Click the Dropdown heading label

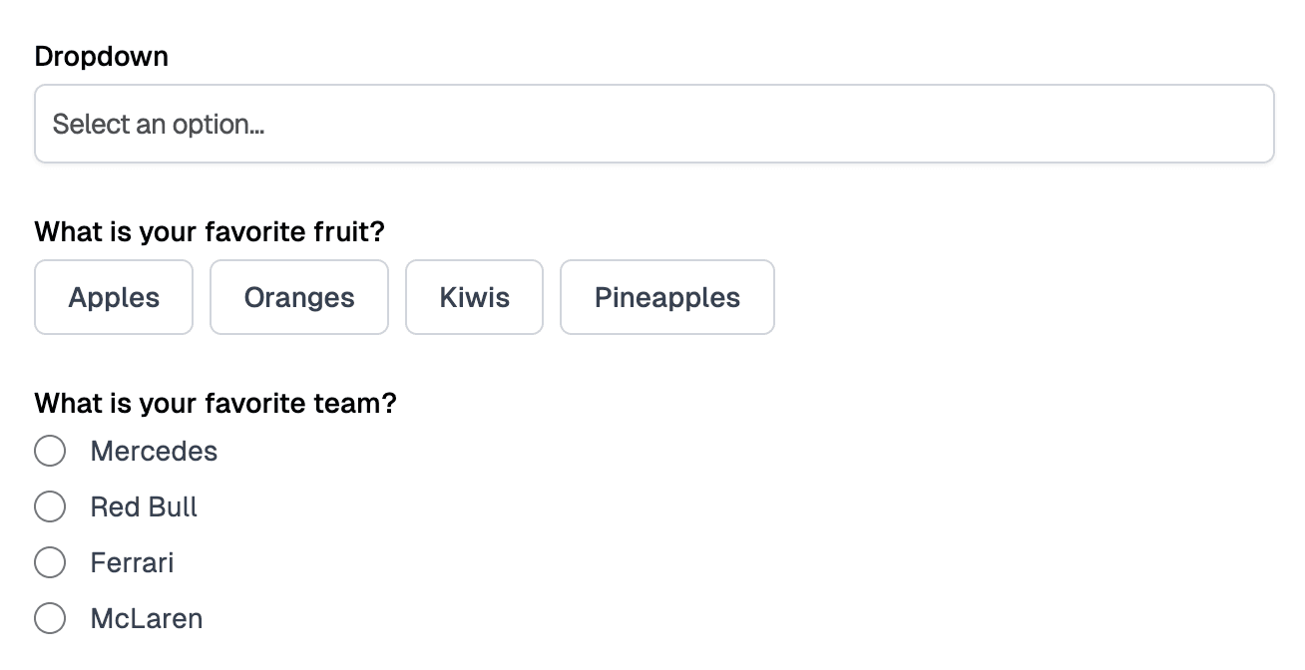point(101,56)
